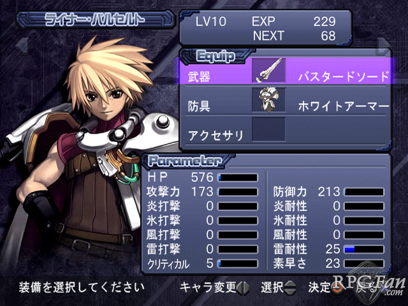Click the ホワイトアーマー armor name
The width and height of the screenshot is (408, 306).
tap(343, 106)
